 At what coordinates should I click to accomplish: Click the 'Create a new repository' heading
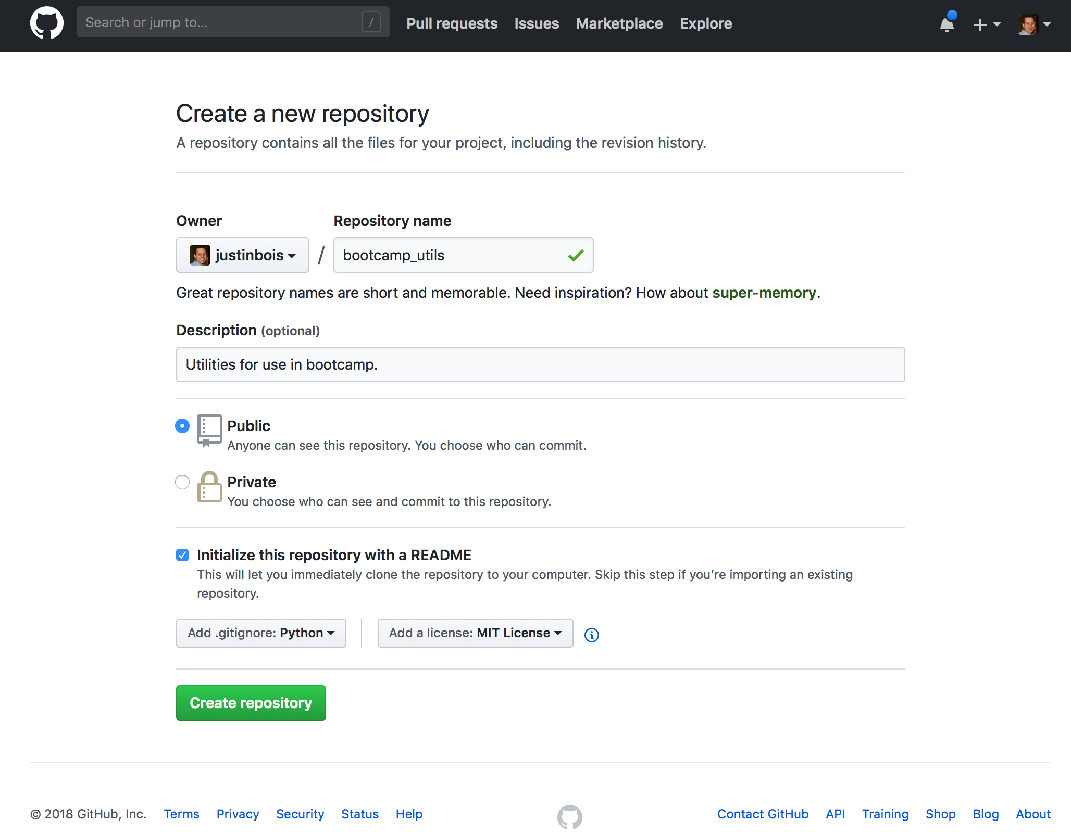pyautogui.click(x=303, y=113)
